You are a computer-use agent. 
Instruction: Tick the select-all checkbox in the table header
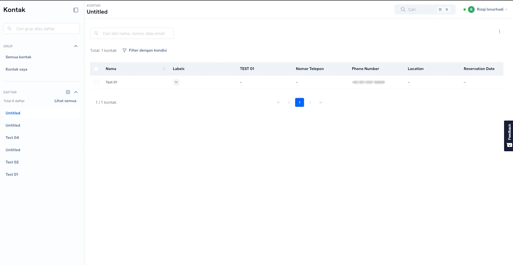96,69
